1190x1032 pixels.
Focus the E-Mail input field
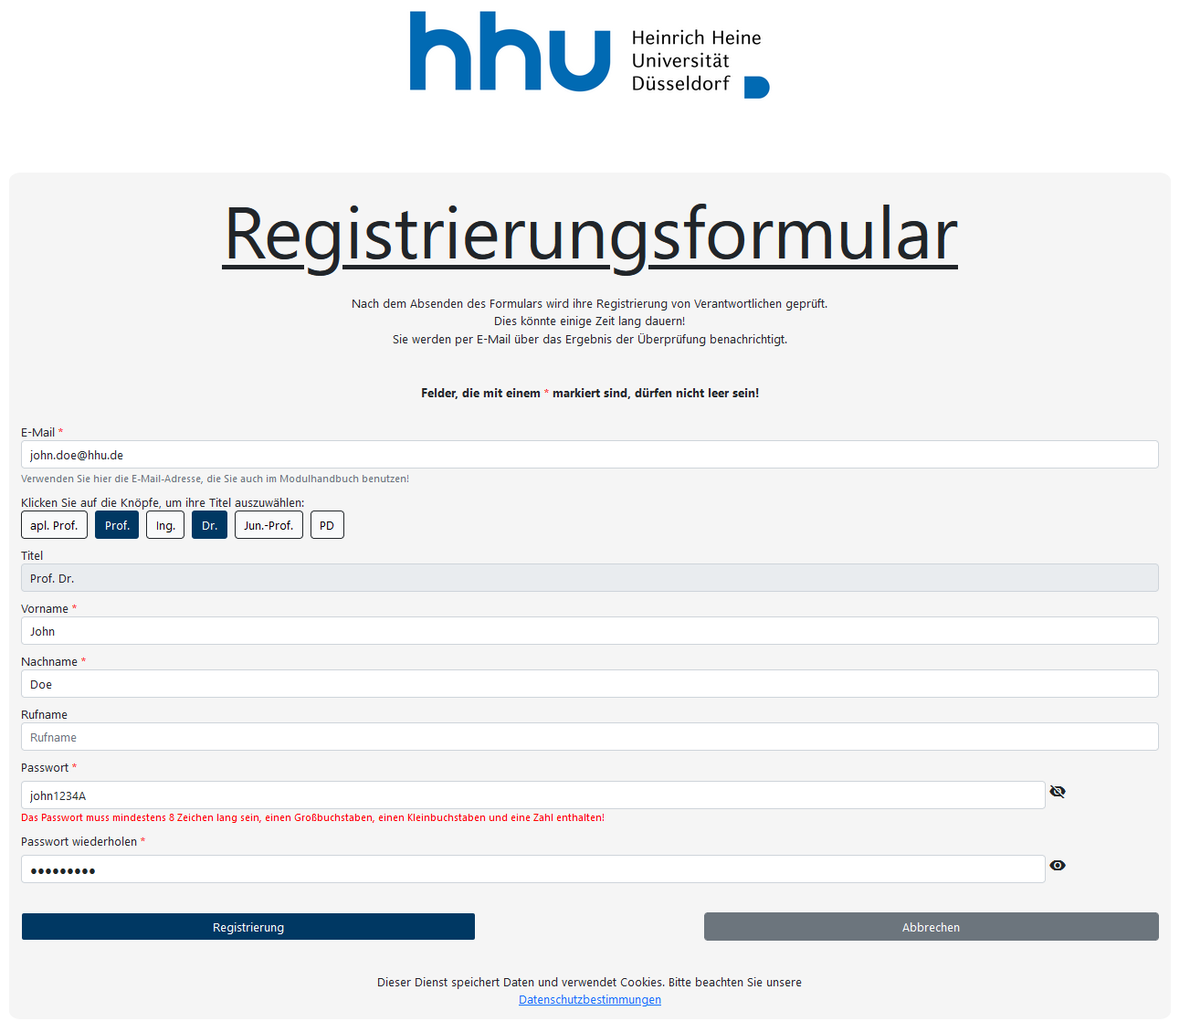click(590, 455)
